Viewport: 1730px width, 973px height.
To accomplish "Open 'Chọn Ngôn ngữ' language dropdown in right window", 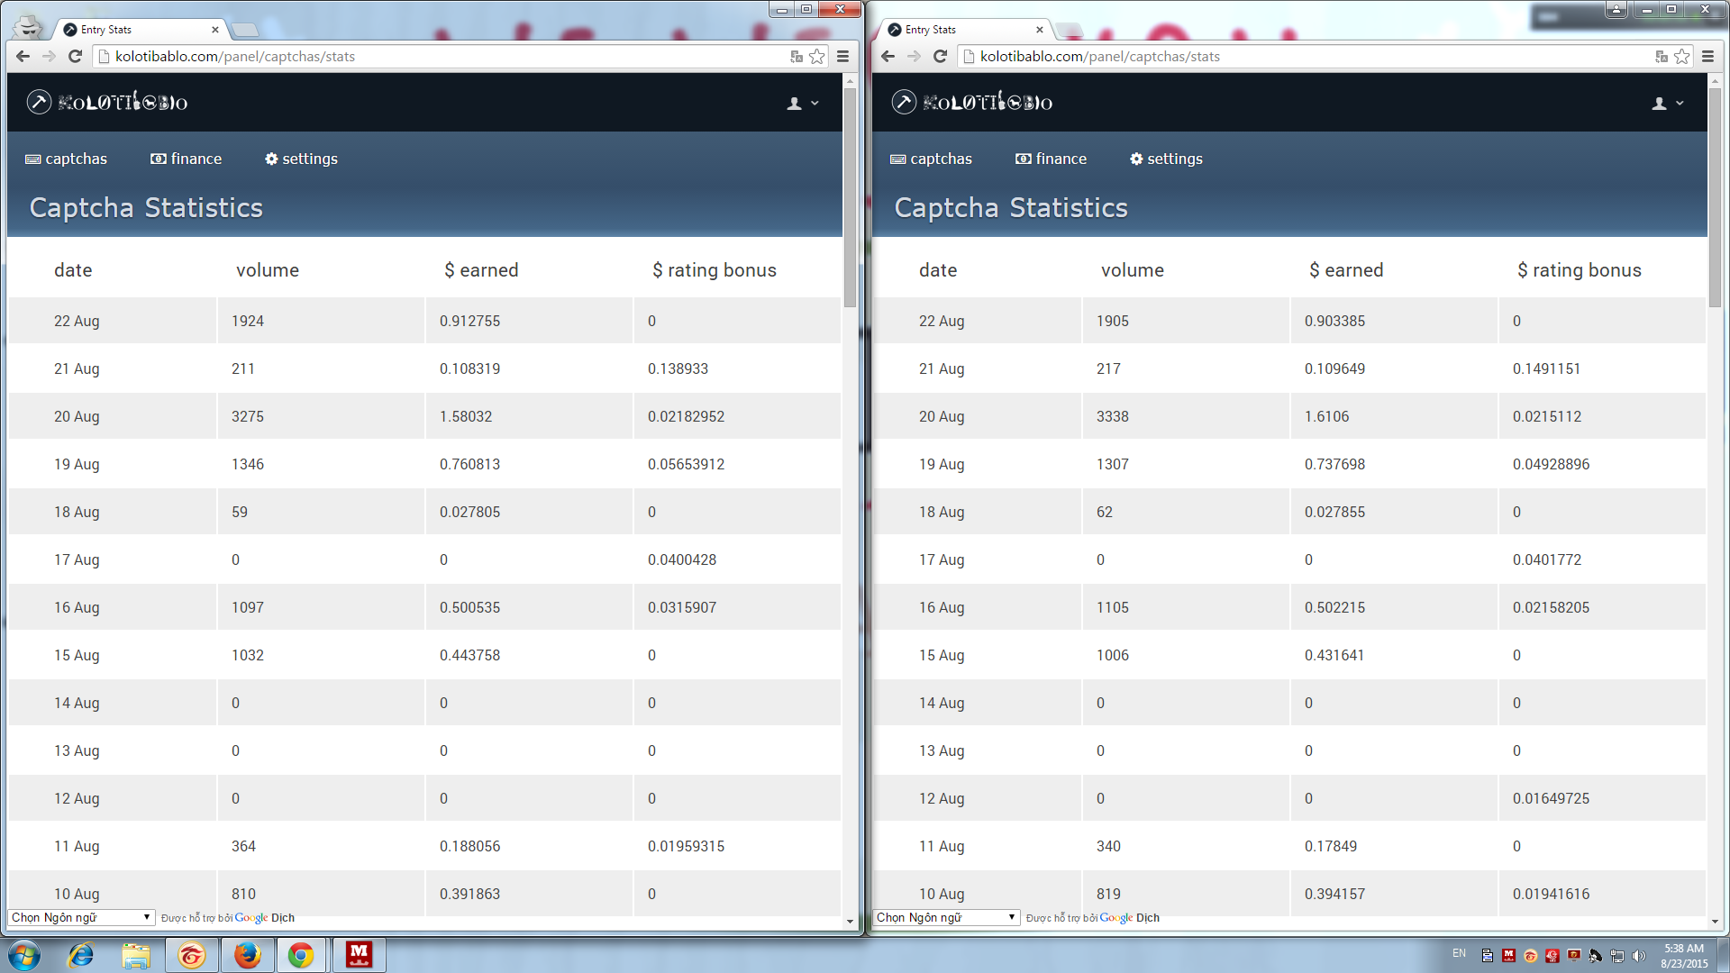I will pyautogui.click(x=945, y=917).
